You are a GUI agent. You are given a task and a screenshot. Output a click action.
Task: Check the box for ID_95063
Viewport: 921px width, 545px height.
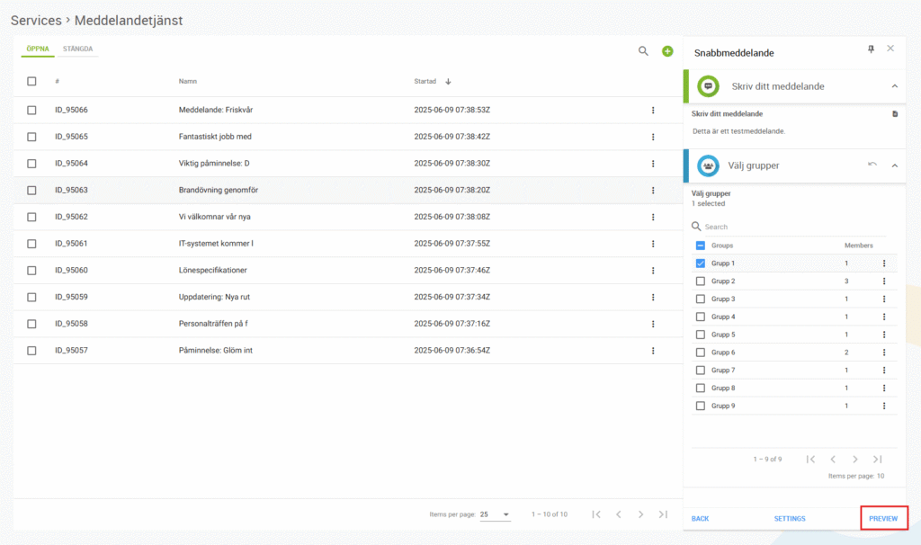tap(31, 191)
